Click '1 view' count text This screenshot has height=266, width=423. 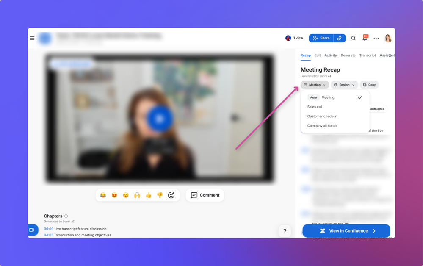298,38
